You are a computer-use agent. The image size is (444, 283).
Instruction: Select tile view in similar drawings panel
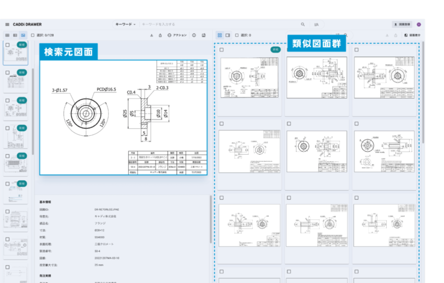220,35
